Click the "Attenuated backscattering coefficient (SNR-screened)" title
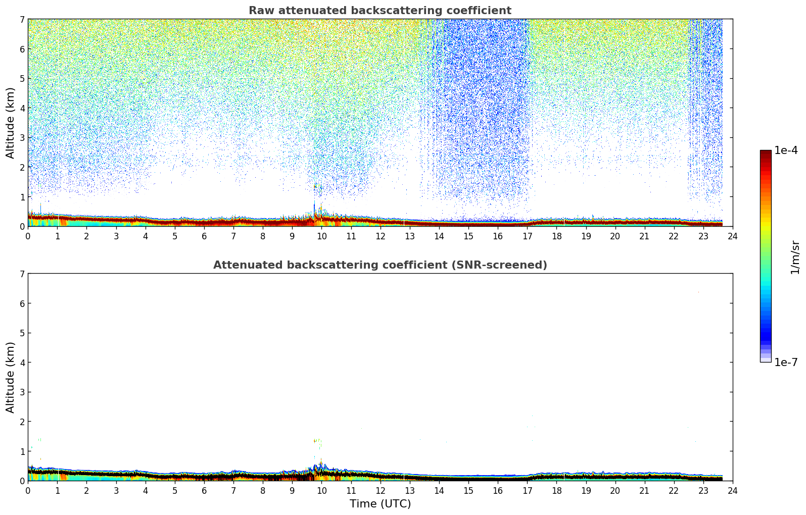The width and height of the screenshot is (806, 515). point(380,265)
